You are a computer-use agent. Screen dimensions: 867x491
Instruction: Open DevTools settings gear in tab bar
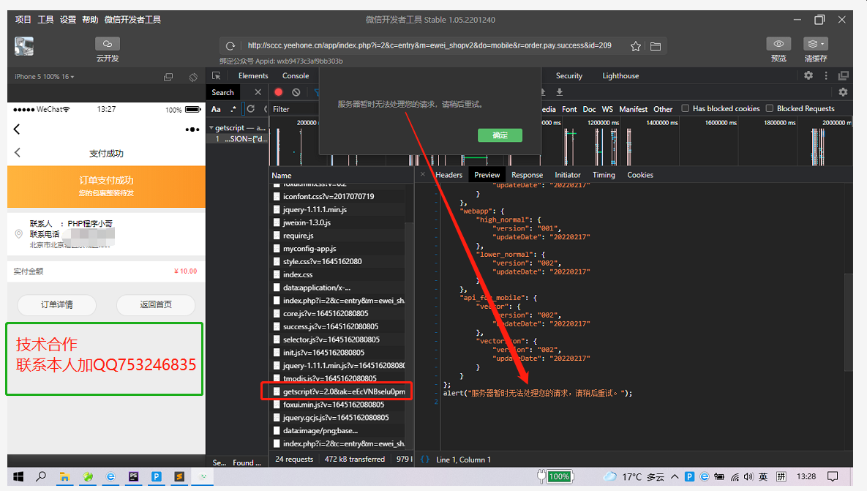(808, 75)
